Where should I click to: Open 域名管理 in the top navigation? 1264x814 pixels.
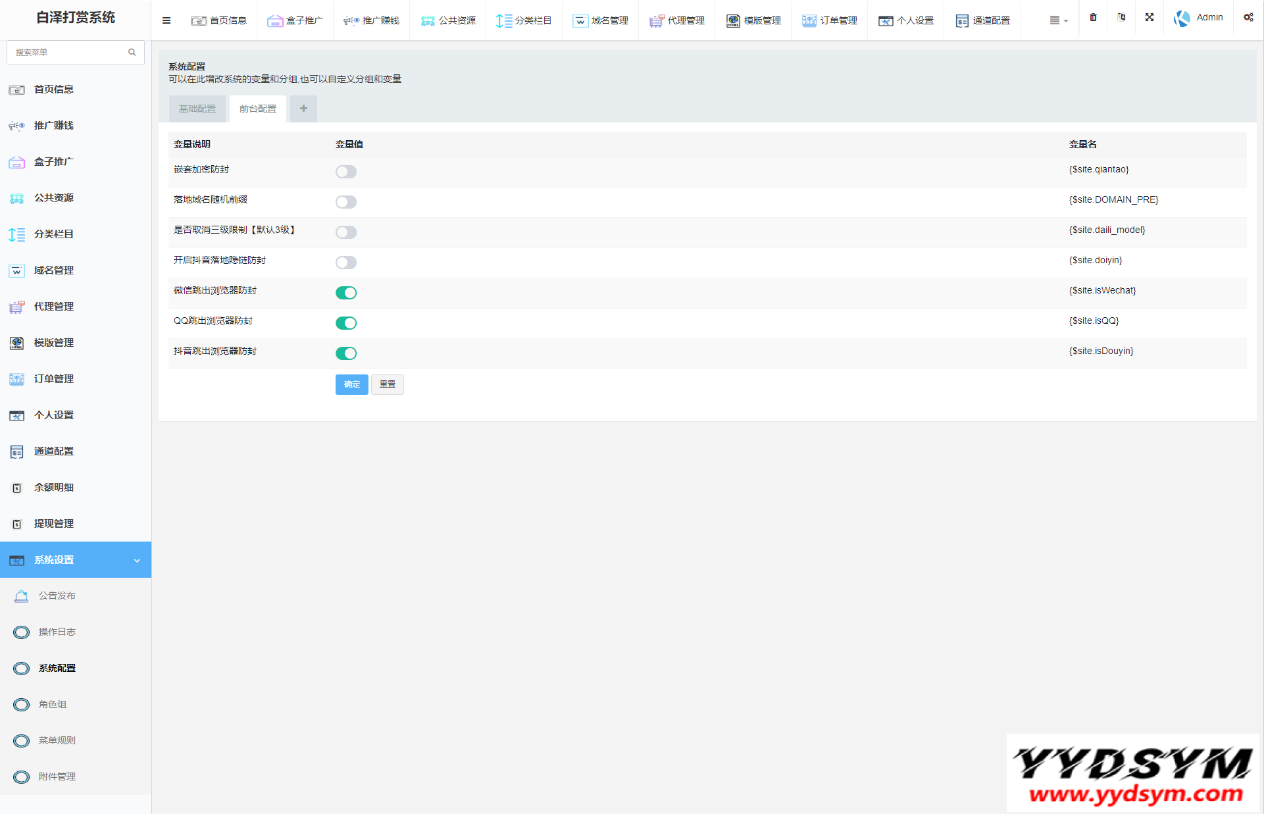click(600, 20)
